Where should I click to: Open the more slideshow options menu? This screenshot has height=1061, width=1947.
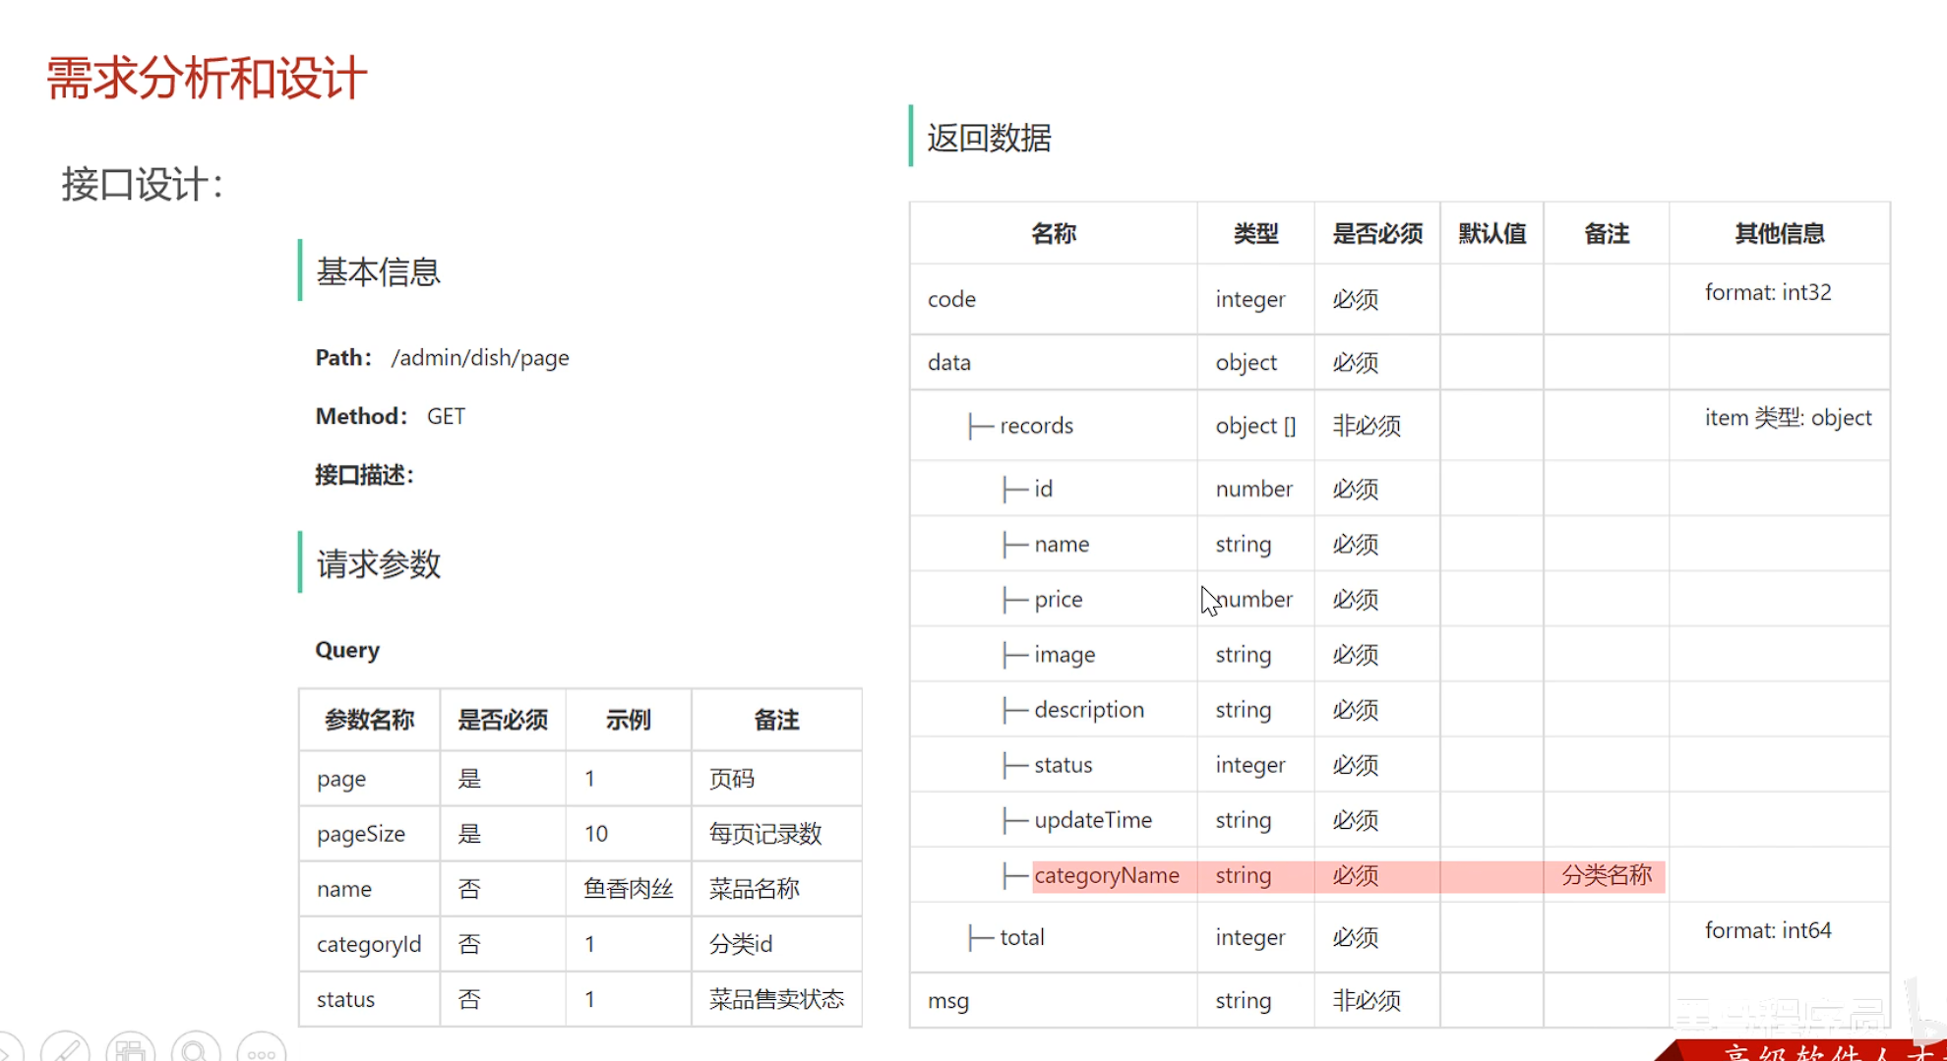point(261,1050)
